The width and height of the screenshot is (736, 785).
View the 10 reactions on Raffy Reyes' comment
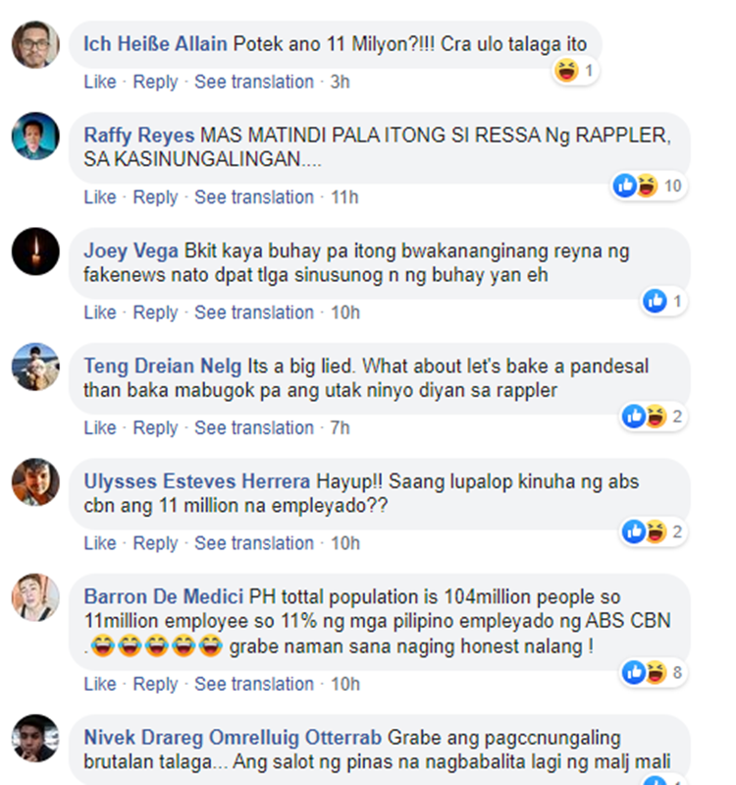pyautogui.click(x=649, y=186)
